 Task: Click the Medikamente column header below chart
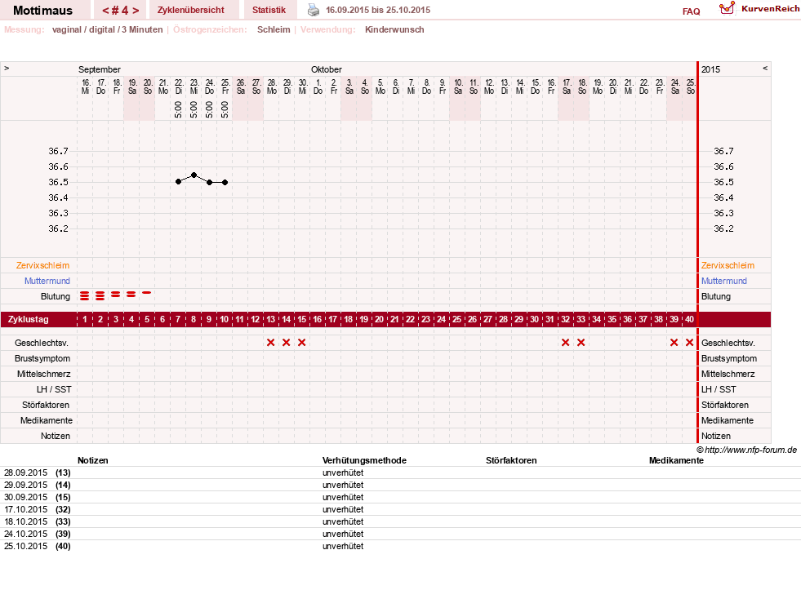676,460
